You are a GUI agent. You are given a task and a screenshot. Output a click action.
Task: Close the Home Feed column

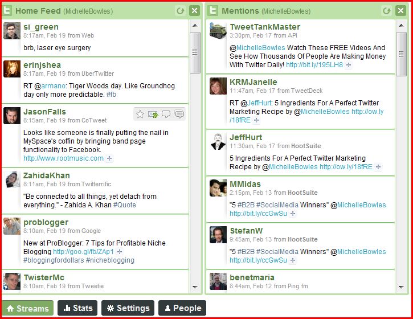coord(194,11)
